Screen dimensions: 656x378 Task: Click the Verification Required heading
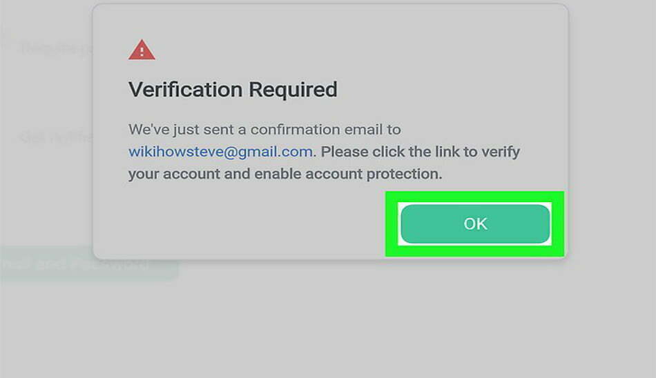tap(233, 90)
